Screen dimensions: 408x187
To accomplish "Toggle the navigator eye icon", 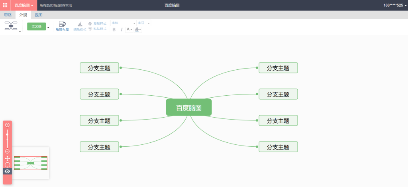I will pyautogui.click(x=7, y=171).
